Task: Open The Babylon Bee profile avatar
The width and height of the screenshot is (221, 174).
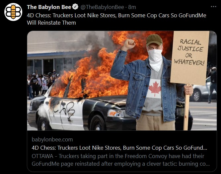Action: [x=13, y=12]
